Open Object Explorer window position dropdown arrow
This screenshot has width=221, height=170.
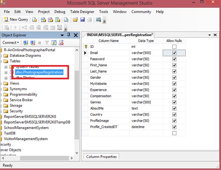pyautogui.click(x=62, y=35)
